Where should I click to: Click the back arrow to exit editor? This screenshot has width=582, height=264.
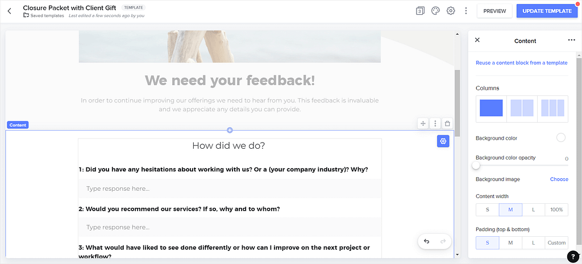(10, 11)
